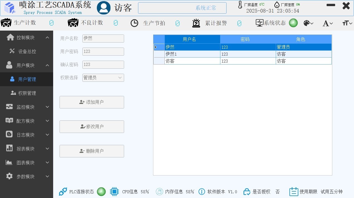This screenshot has width=354, height=198.
Task: Sort table by 角色 column header
Action: [304, 39]
